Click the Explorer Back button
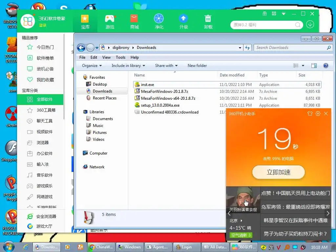The width and height of the screenshot is (336, 252). coord(81,48)
